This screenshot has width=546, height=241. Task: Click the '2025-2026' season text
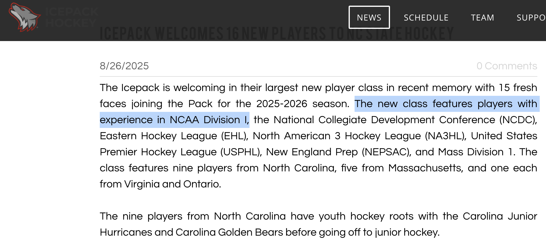click(282, 104)
